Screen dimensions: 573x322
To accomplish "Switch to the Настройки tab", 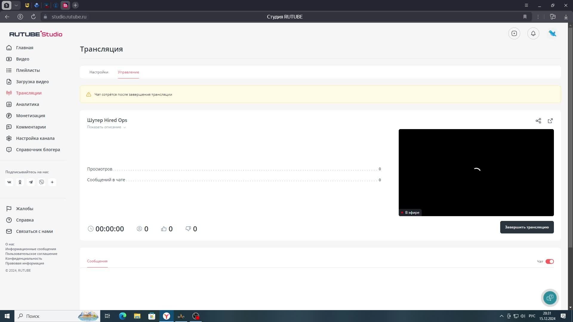I will click(x=99, y=72).
